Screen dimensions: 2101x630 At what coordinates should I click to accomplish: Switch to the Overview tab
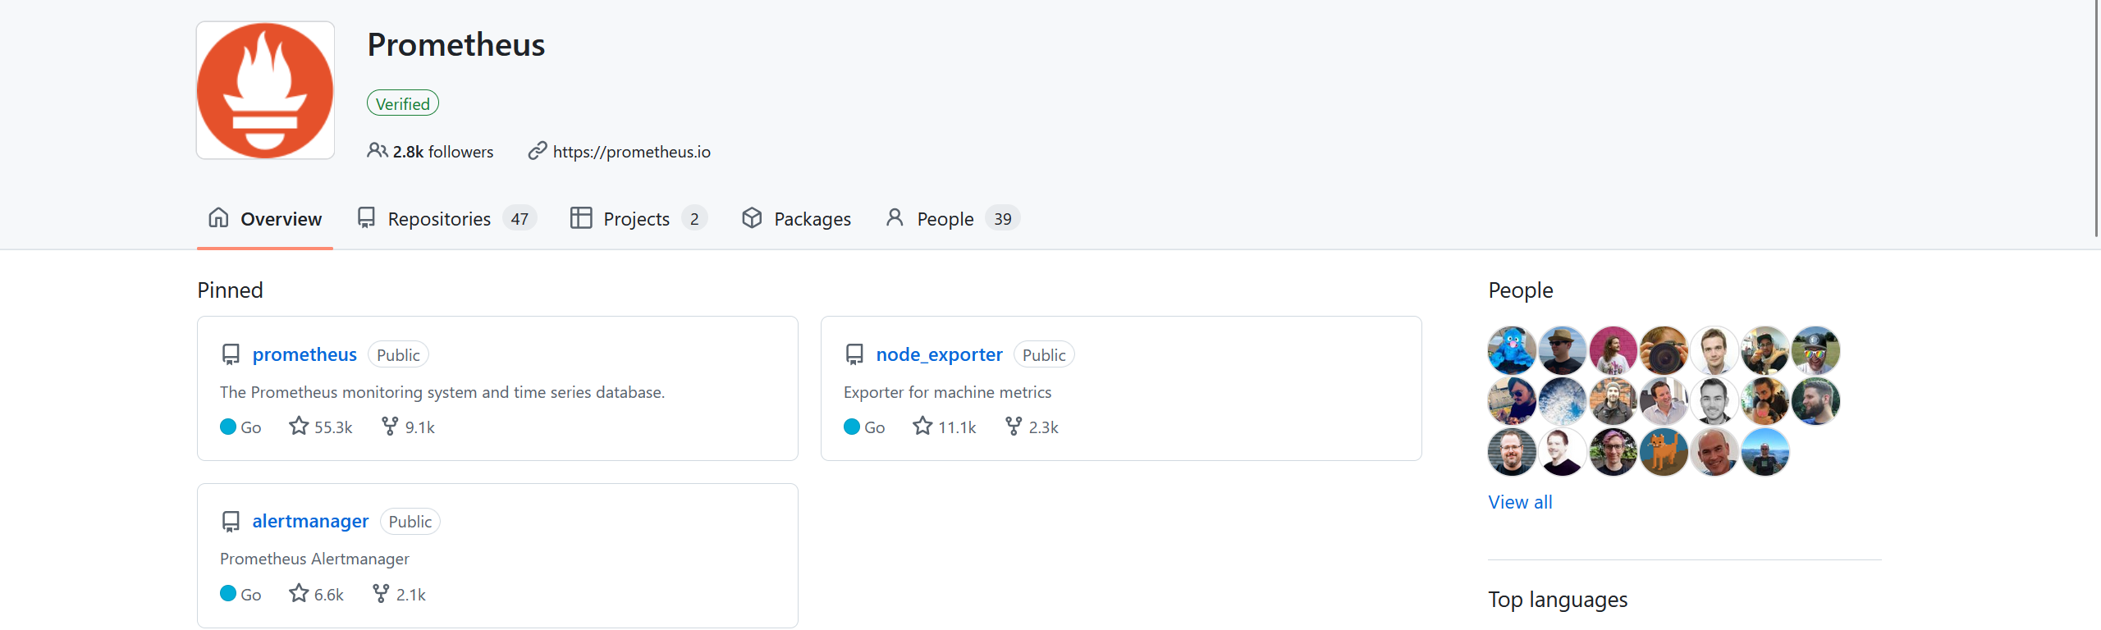pos(265,219)
